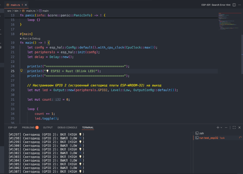Click the i32 inlay type hint
This screenshot has width=243, height=174.
[x=58, y=100]
